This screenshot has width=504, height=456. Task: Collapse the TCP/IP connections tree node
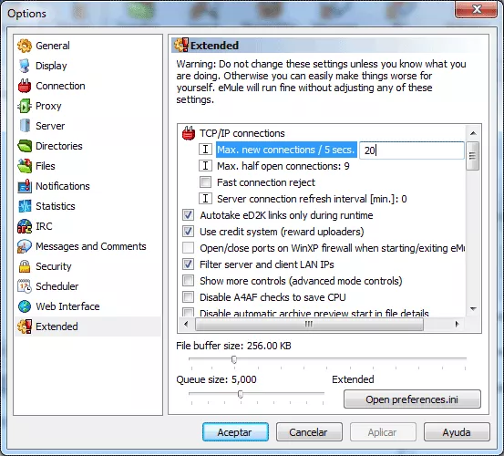point(189,133)
